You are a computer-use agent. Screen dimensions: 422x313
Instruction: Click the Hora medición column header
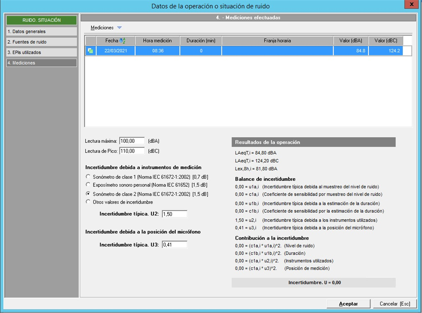tap(157, 40)
